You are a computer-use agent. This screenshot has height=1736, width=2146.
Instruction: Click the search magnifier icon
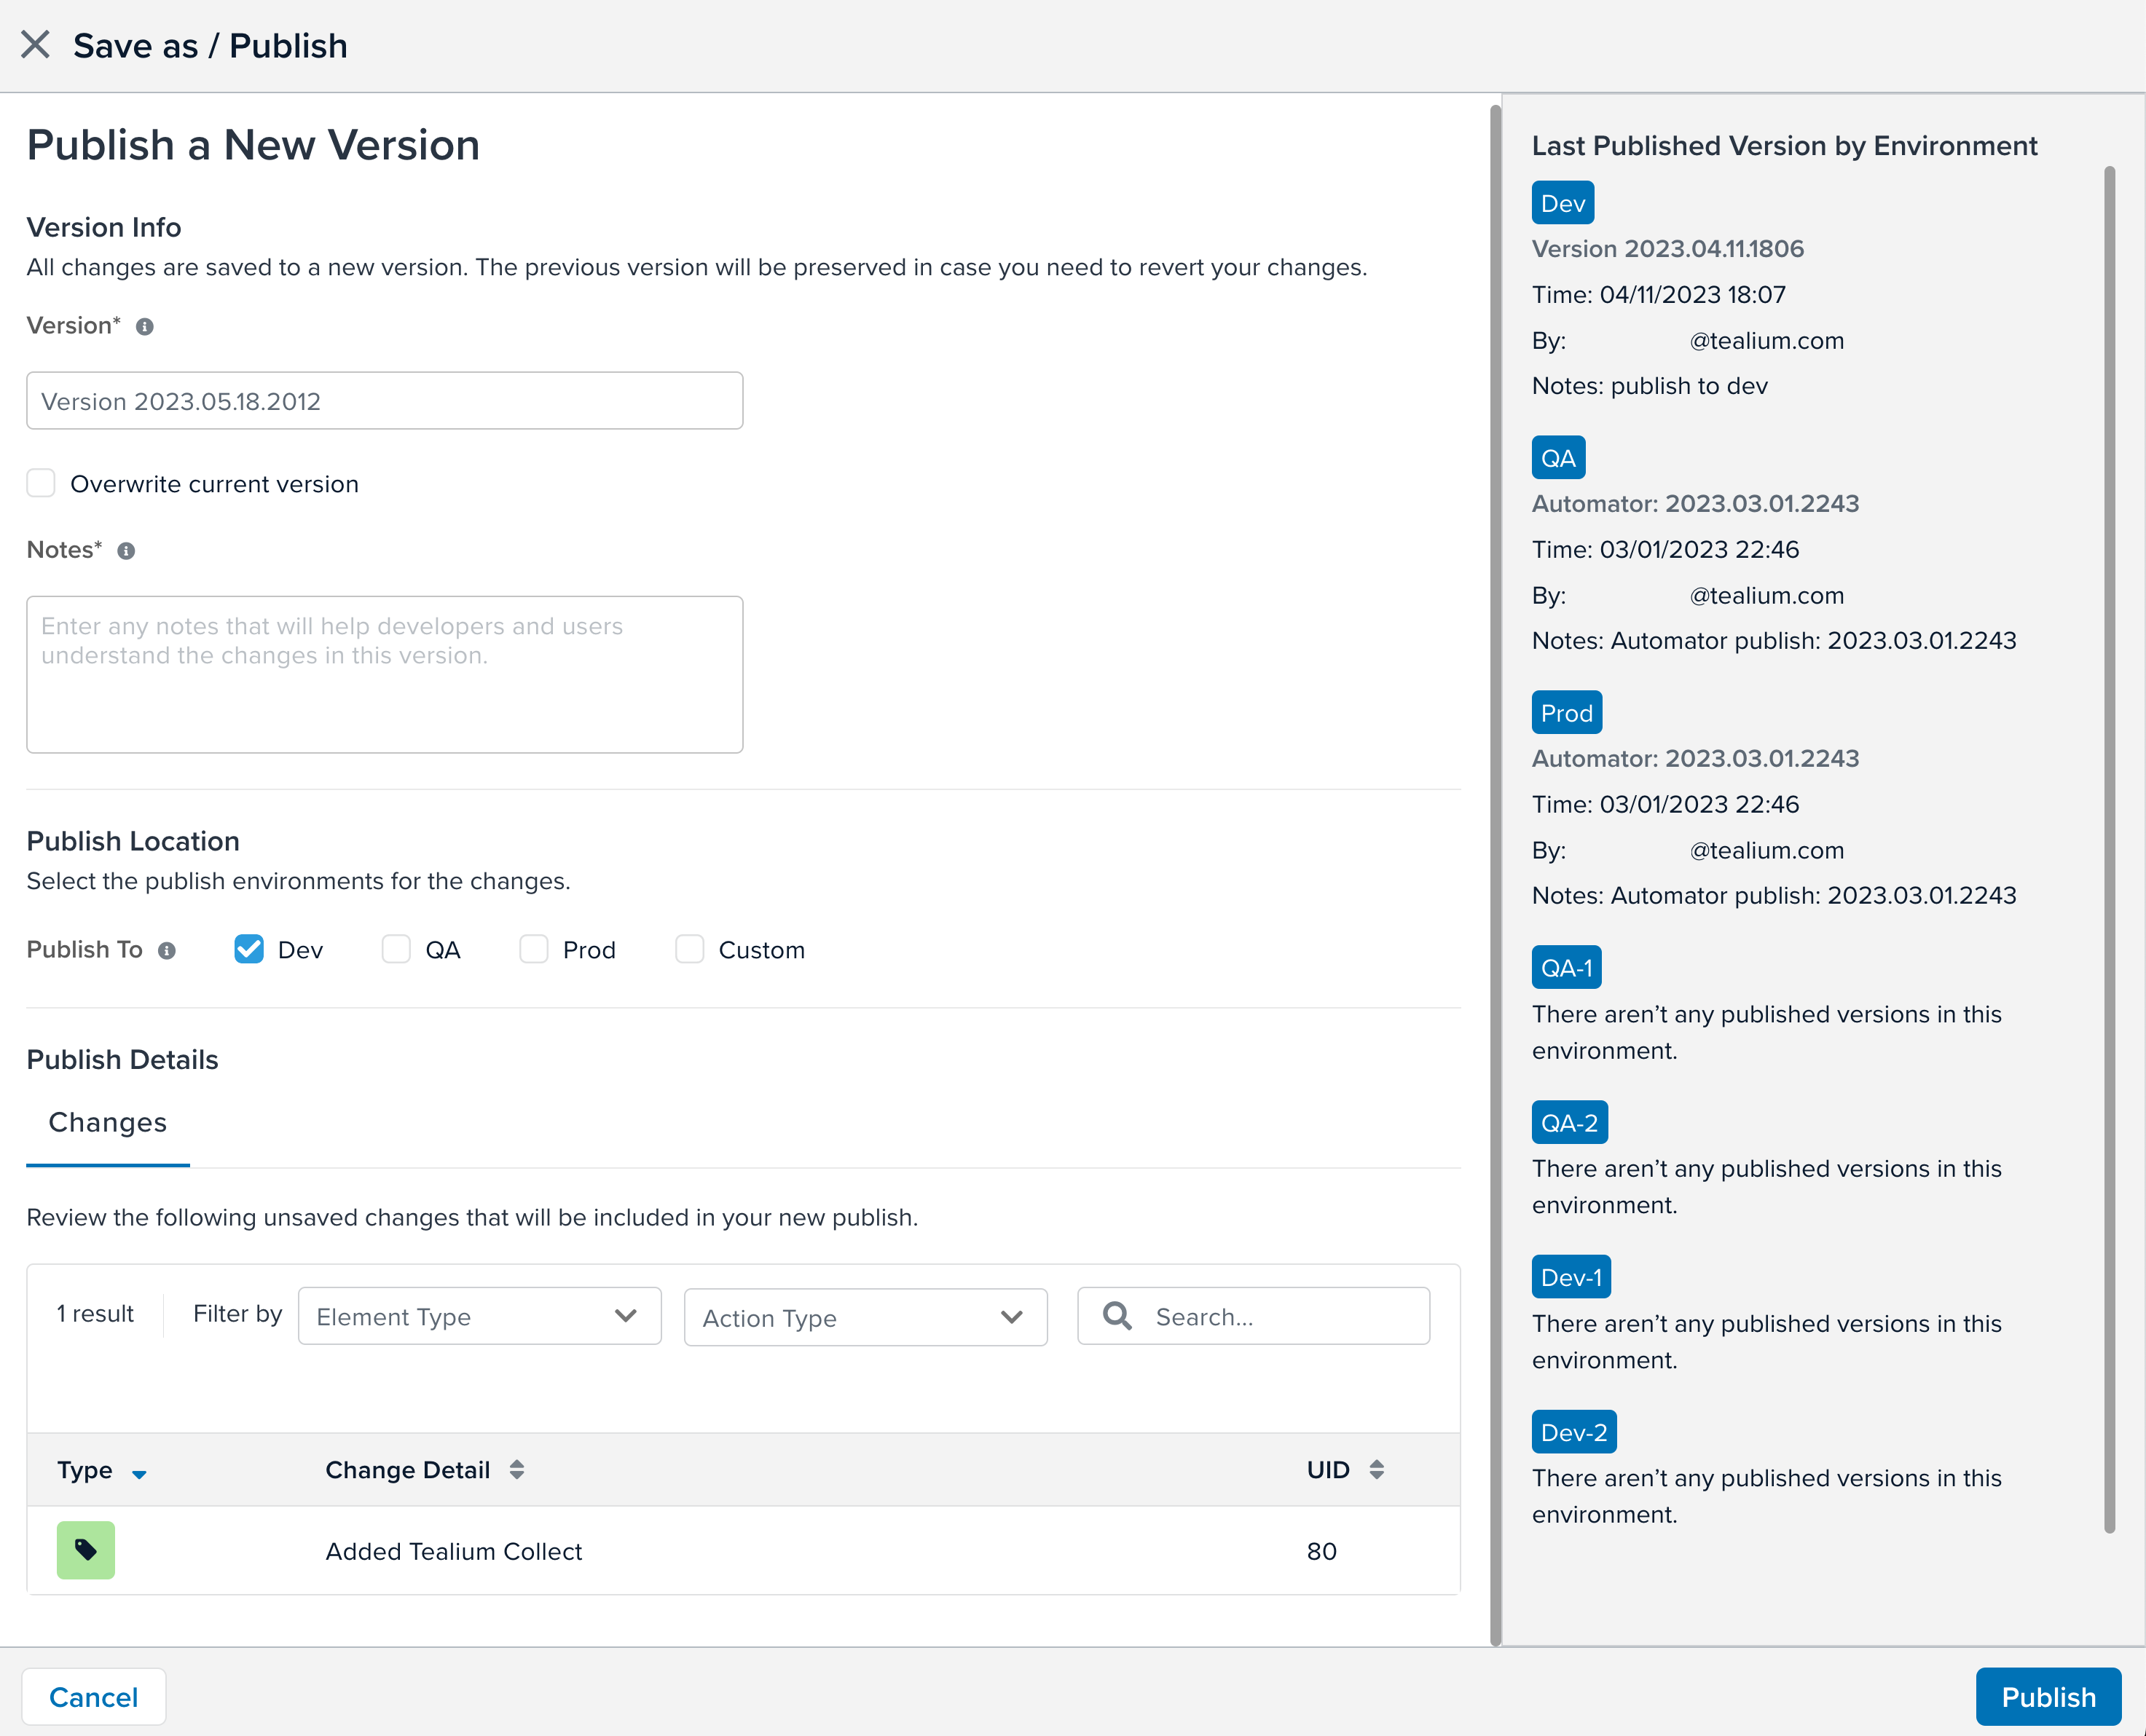point(1117,1316)
